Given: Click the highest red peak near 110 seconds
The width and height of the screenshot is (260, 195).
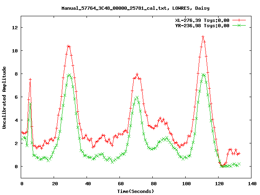Looking at the screenshot, I should coord(203,37).
